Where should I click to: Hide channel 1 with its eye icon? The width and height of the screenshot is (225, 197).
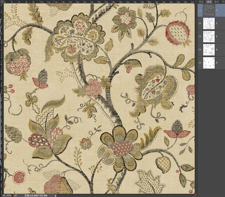coord(200,10)
